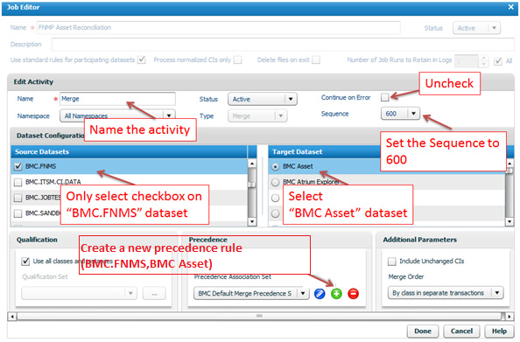
Task: Open the Merge Order dropdown
Action: coord(446,293)
